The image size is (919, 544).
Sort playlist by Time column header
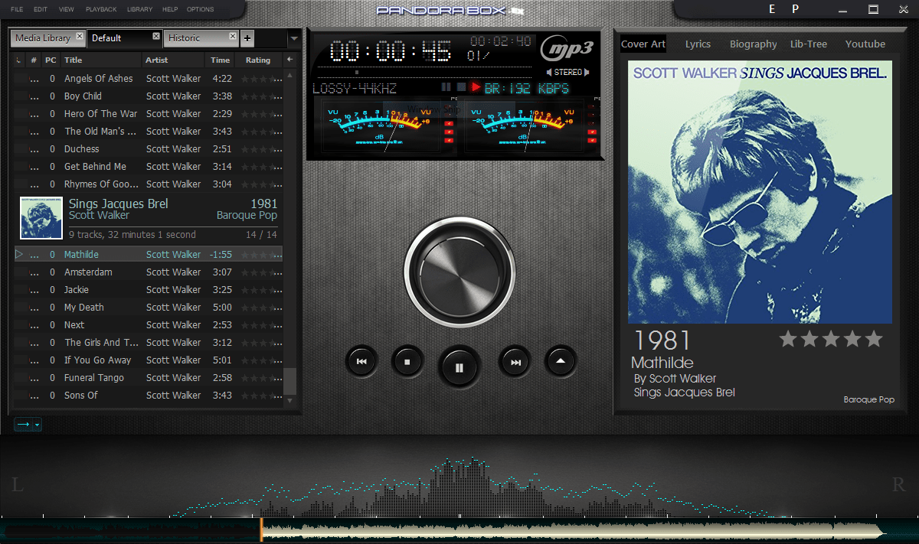pos(221,60)
